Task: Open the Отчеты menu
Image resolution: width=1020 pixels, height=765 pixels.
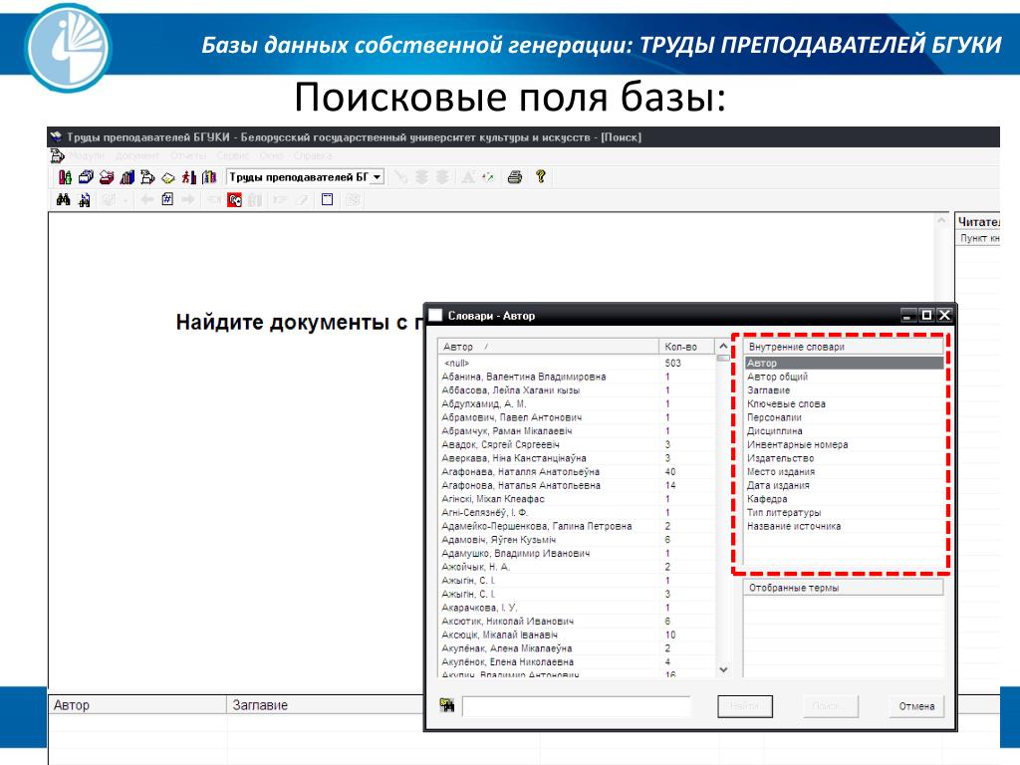Action: coord(188,155)
